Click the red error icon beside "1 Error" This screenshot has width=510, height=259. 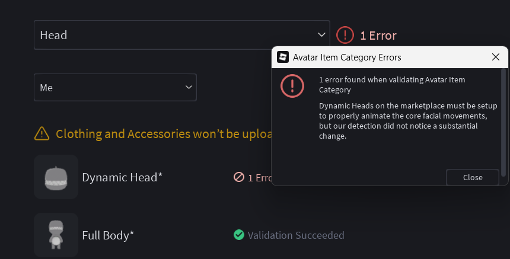coord(345,35)
